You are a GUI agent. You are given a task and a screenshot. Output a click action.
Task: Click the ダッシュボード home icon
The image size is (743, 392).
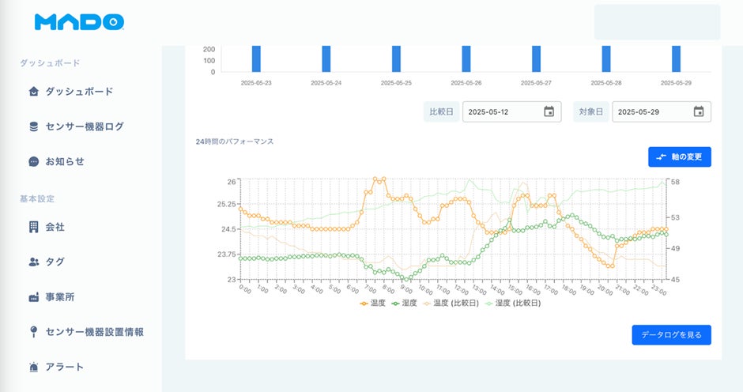click(x=33, y=92)
